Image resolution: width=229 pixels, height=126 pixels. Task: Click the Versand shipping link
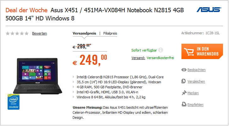click(x=138, y=58)
